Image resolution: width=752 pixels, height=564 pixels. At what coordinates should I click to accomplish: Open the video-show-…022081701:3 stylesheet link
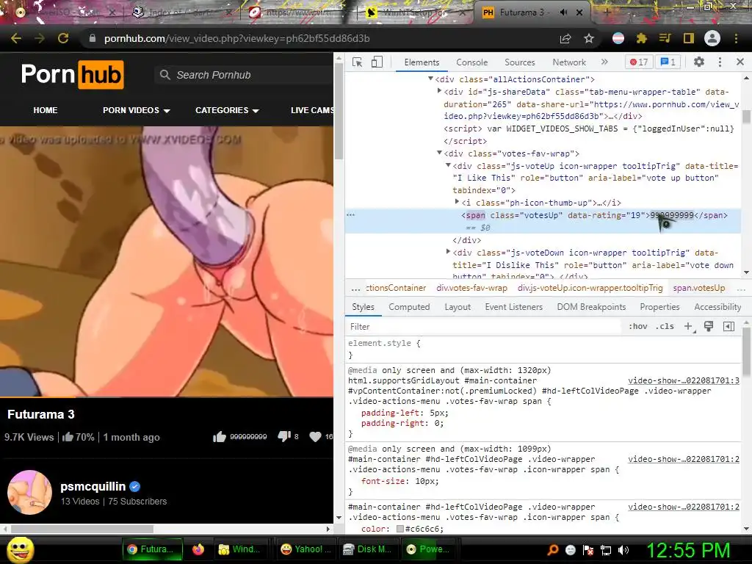[x=684, y=380]
